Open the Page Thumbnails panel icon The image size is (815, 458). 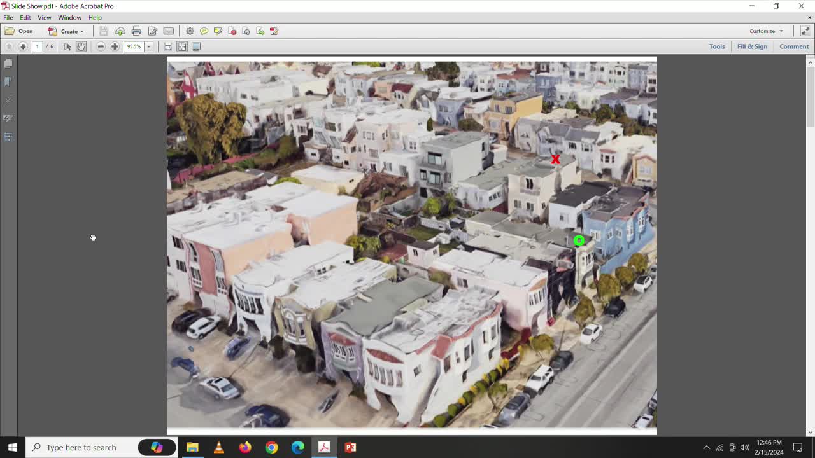tap(8, 63)
